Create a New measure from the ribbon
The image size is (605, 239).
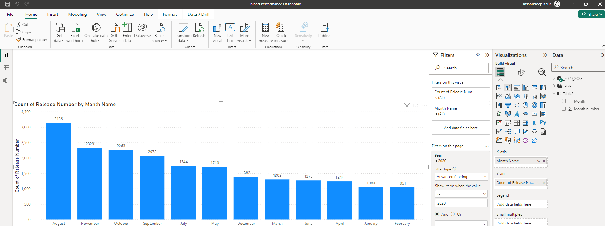coord(266,33)
